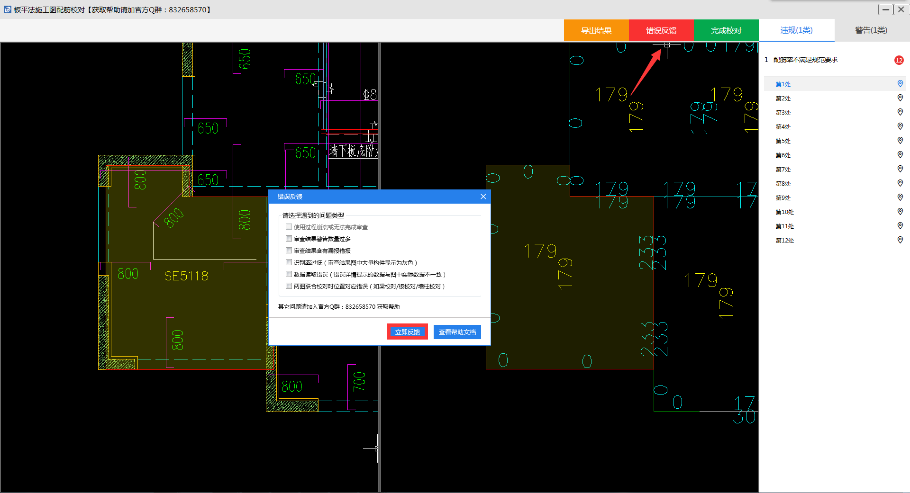Image resolution: width=910 pixels, height=493 pixels.
Task: Click the locate pin icon for 第7处
Action: click(x=900, y=169)
